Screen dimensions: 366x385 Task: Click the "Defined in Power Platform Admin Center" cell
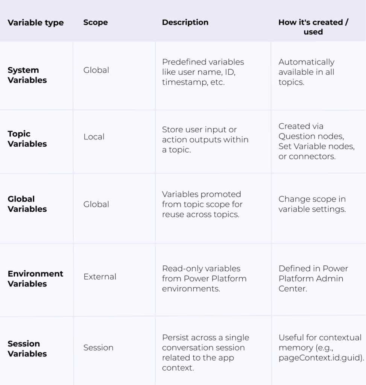click(313, 279)
